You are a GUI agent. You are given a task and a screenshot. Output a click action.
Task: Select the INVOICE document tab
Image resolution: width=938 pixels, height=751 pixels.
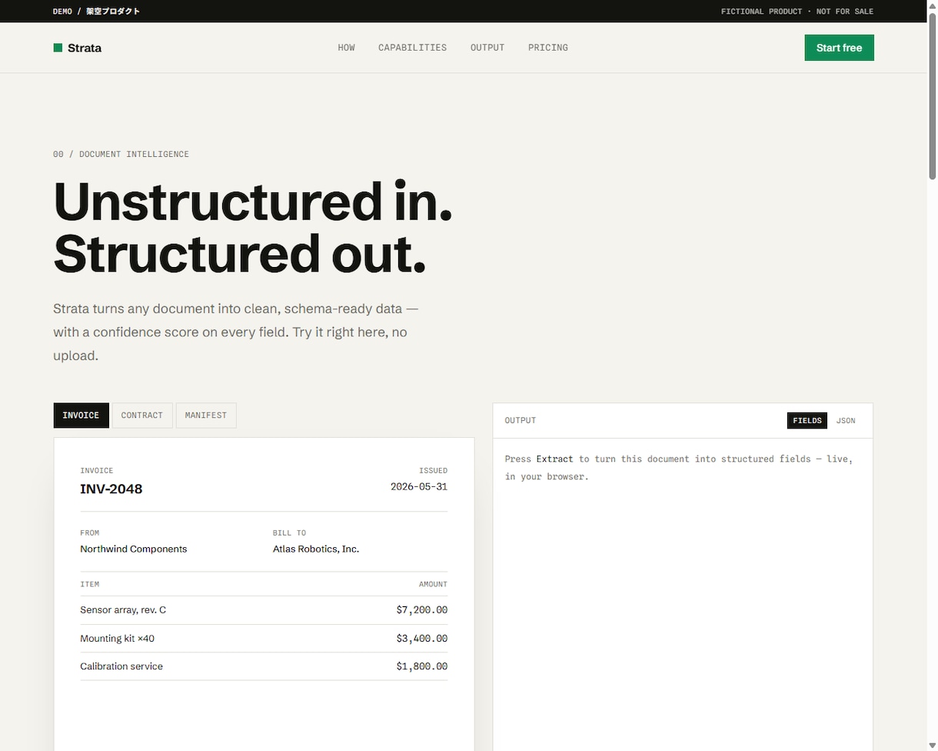coord(81,416)
